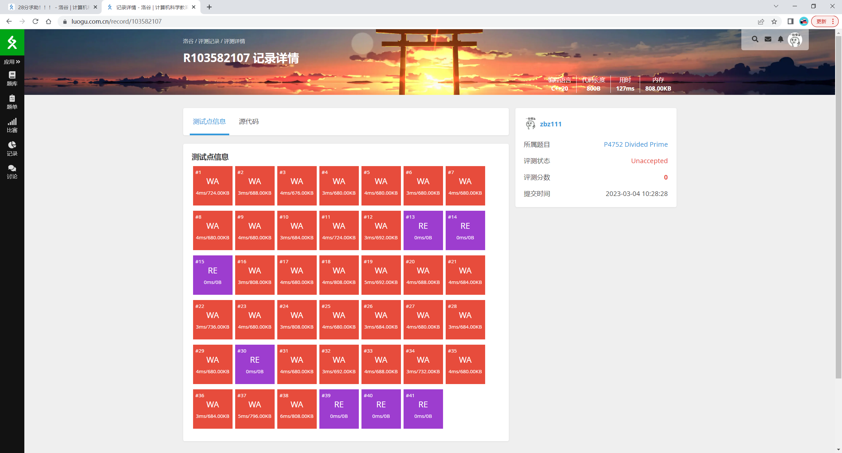The width and height of the screenshot is (842, 453).
Task: Select test case #15 RE
Action: [x=212, y=275]
